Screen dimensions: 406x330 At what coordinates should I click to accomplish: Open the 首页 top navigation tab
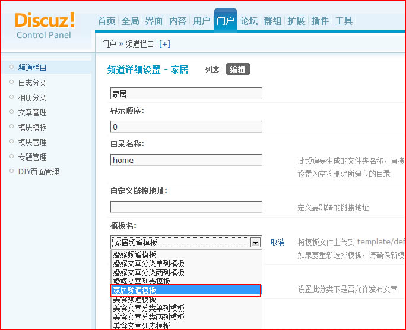107,21
